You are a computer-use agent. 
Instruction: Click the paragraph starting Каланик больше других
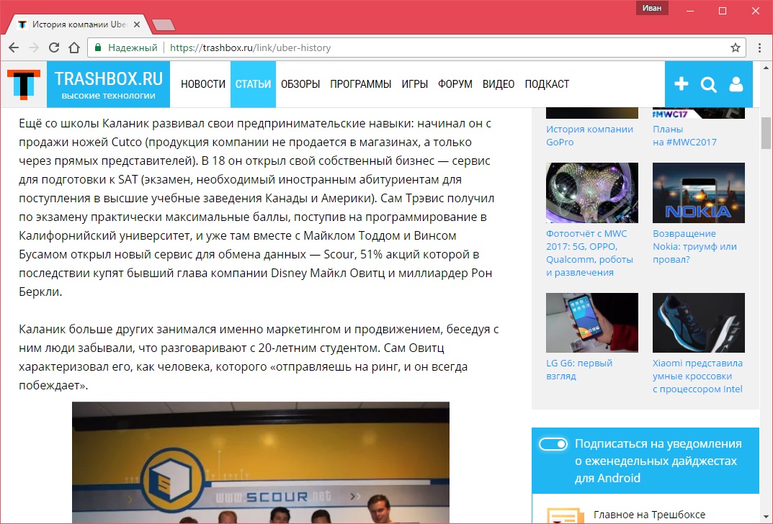point(259,357)
